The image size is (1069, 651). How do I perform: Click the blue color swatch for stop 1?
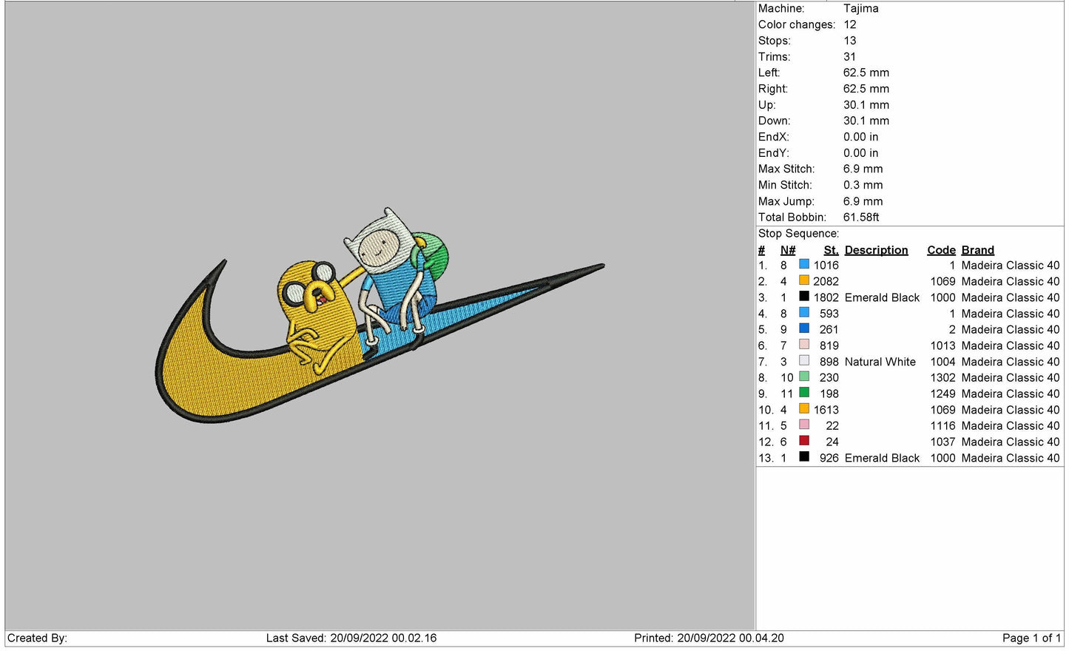click(x=803, y=264)
